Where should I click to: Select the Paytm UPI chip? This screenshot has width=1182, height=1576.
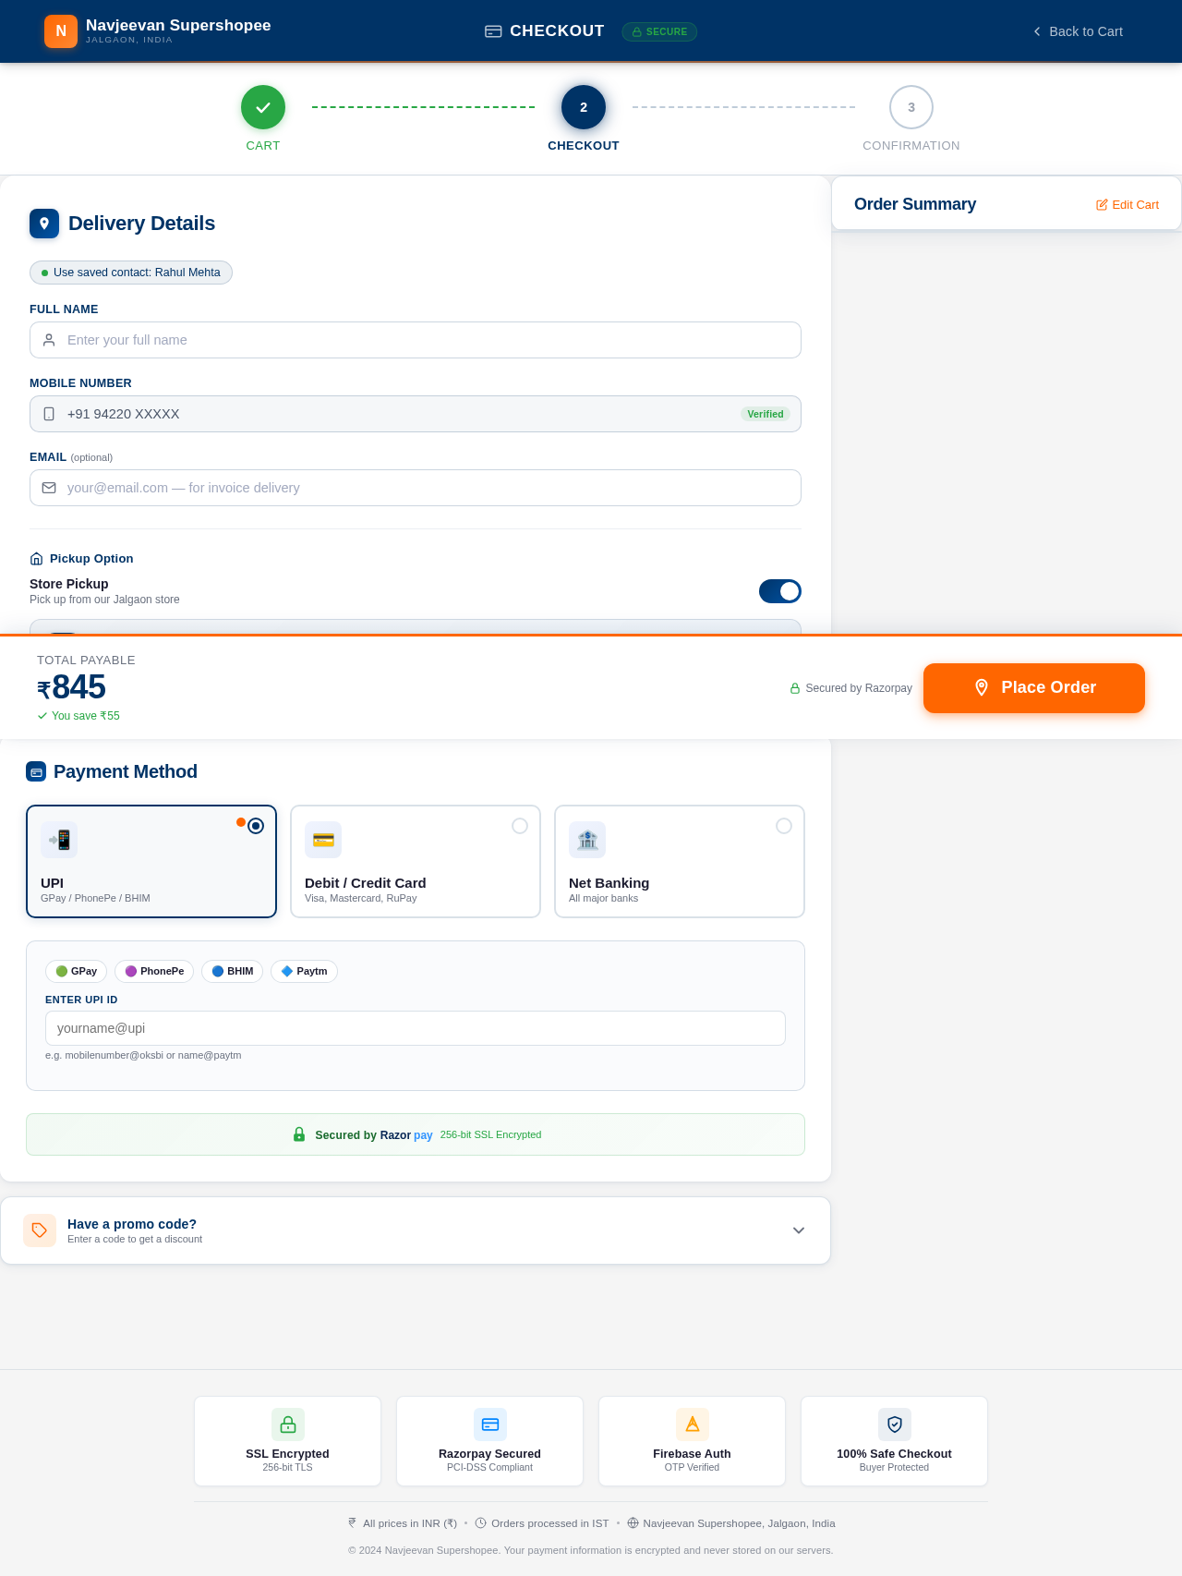click(304, 971)
